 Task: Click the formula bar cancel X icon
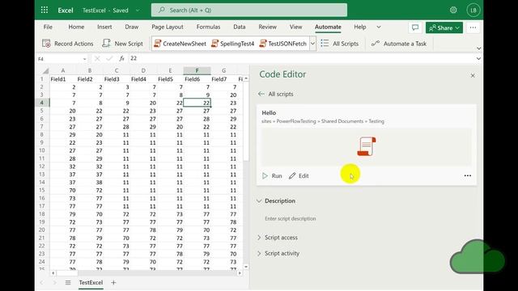pos(97,58)
